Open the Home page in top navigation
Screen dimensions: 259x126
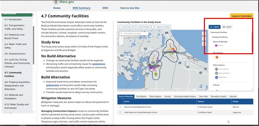coord(57,8)
